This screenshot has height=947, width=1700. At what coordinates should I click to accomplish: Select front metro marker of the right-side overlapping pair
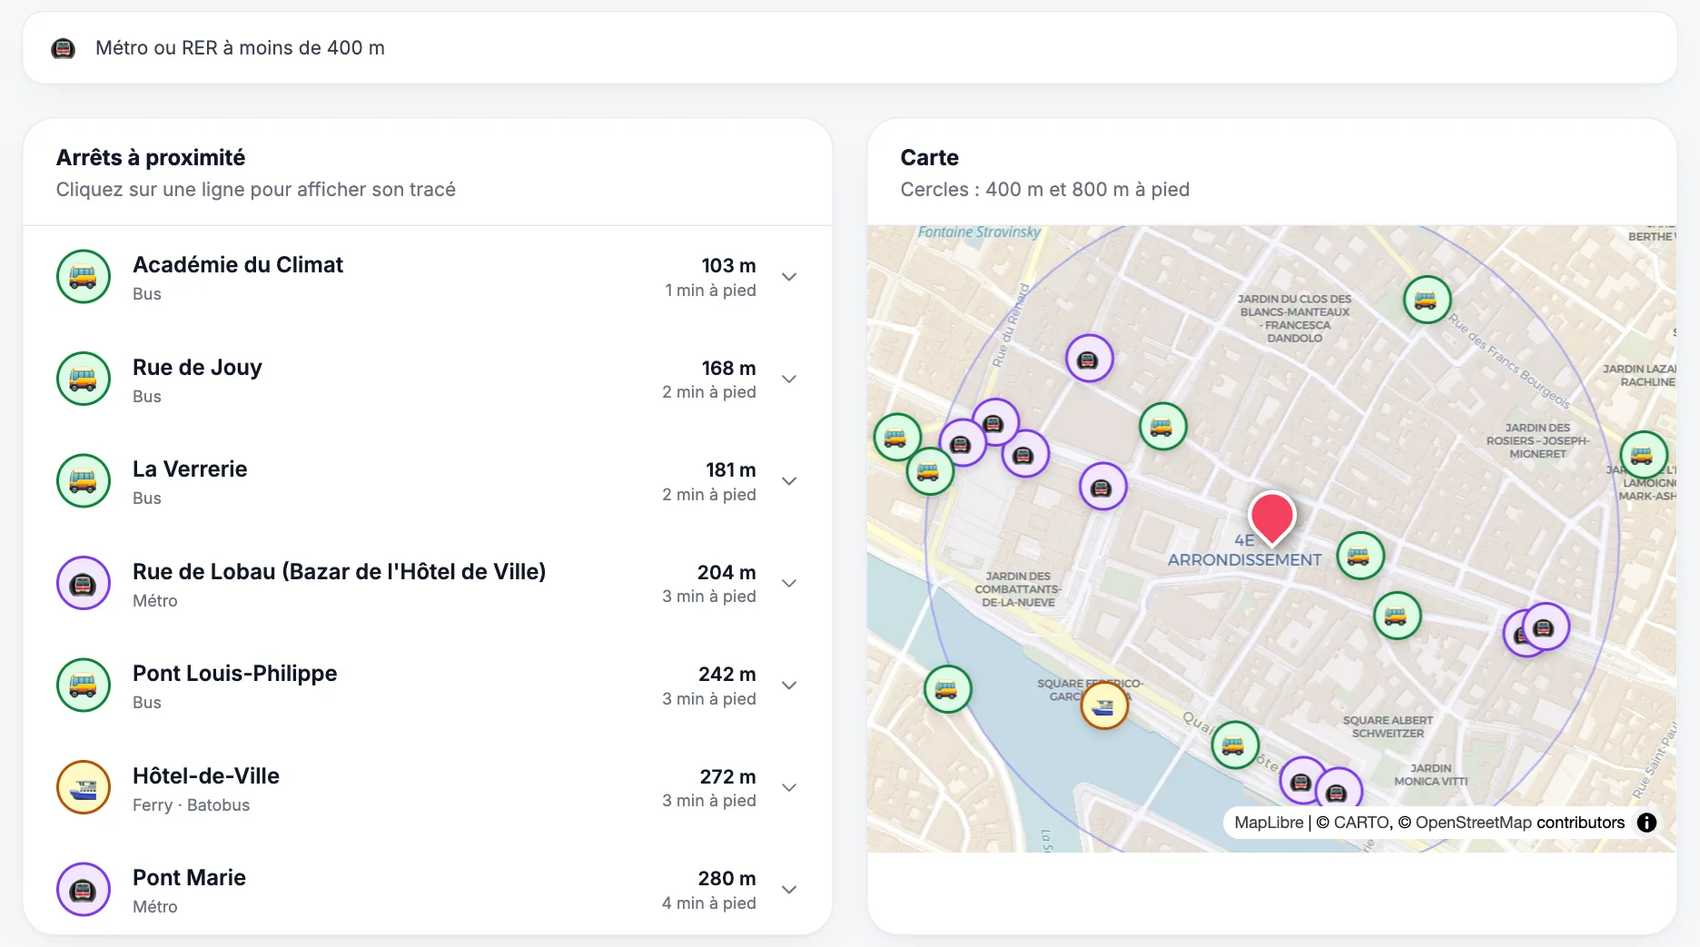click(1545, 627)
